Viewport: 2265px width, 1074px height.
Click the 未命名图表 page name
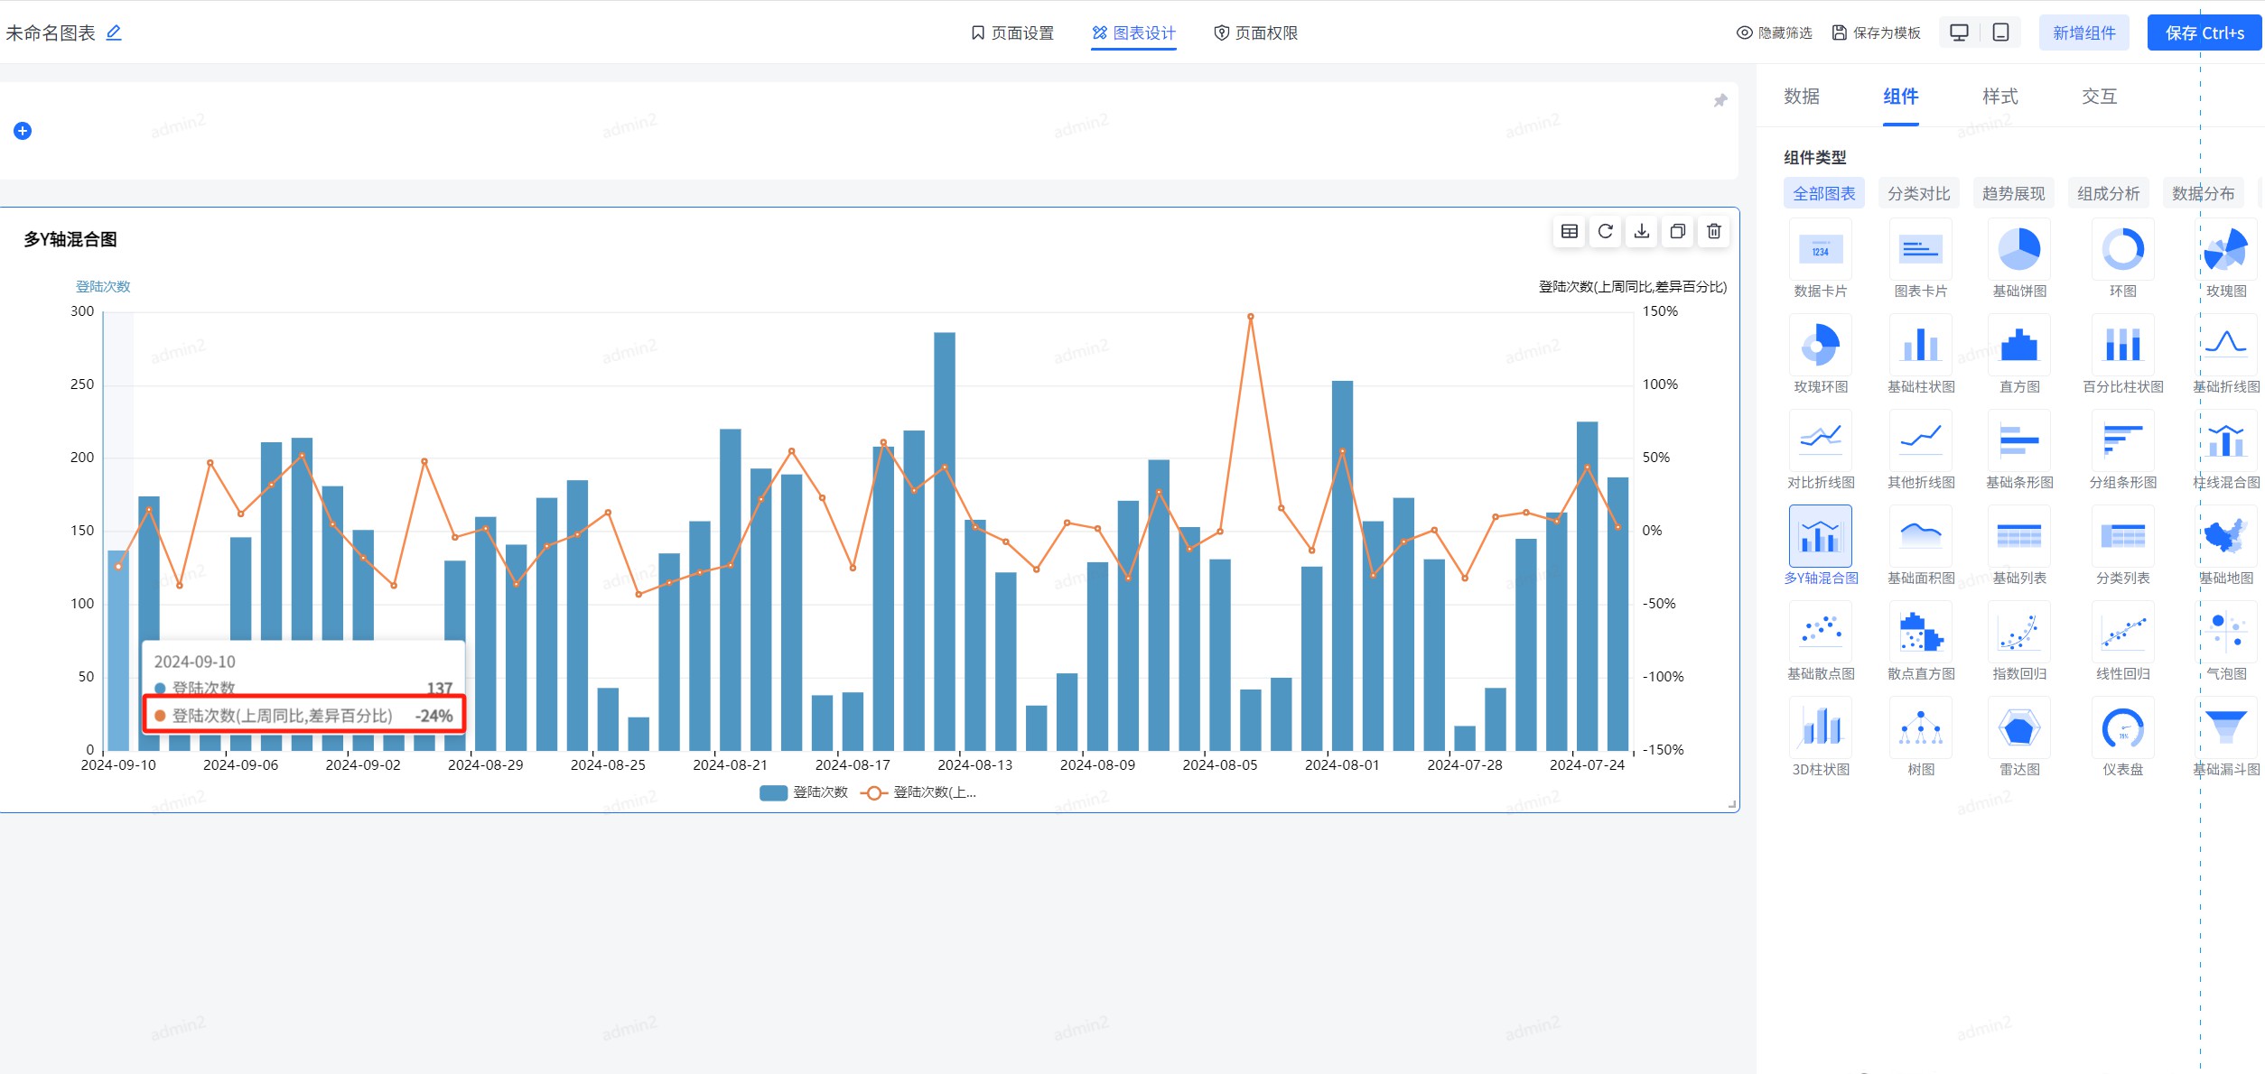click(51, 33)
